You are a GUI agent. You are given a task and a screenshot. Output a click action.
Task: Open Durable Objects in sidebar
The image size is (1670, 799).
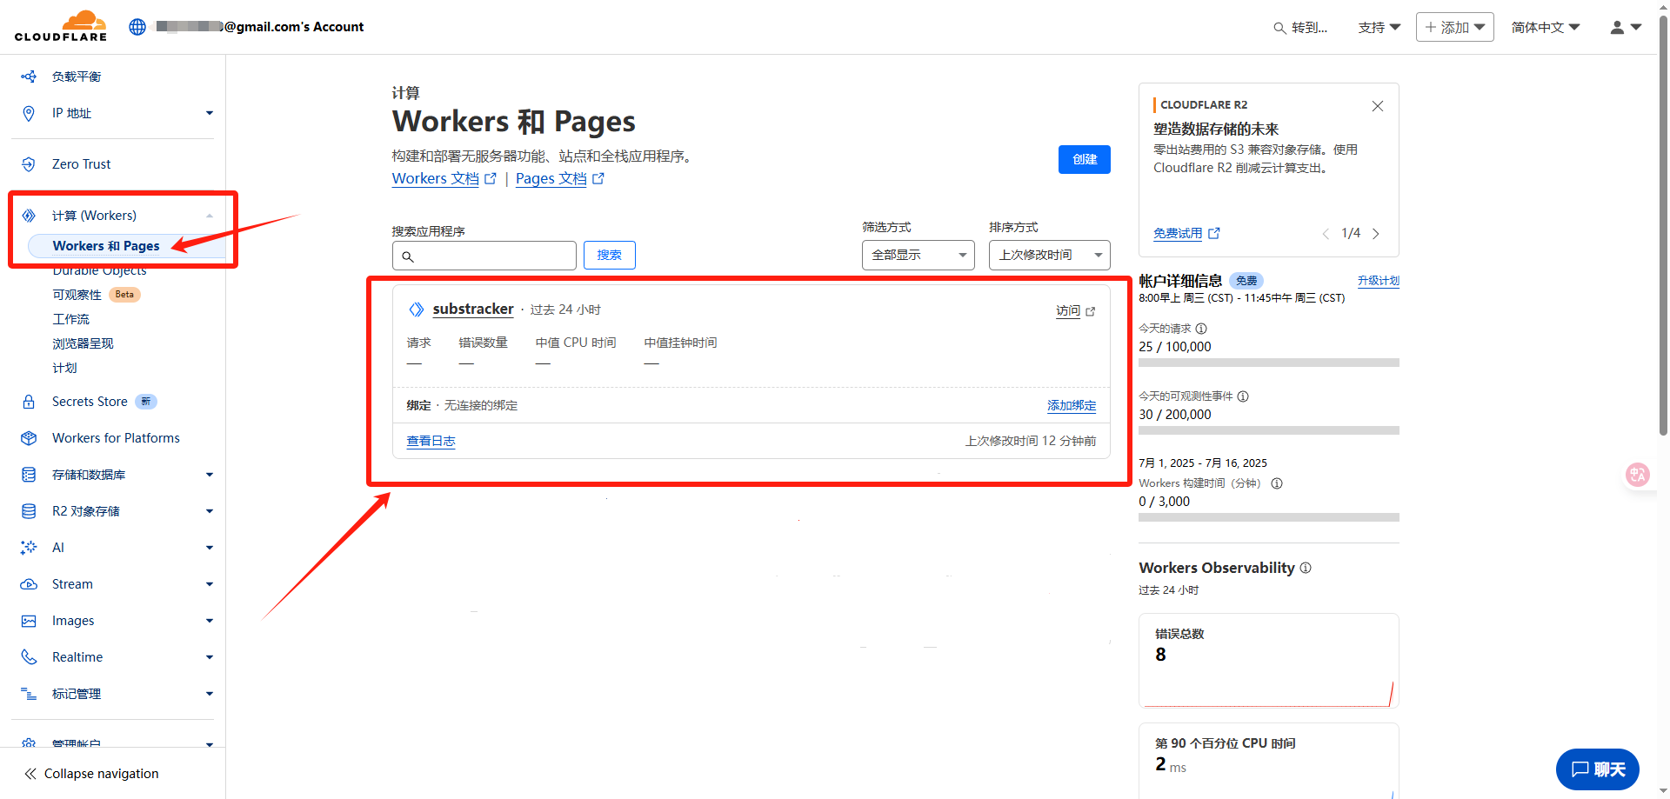(x=99, y=270)
